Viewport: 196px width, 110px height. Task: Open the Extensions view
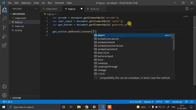pos(4,45)
